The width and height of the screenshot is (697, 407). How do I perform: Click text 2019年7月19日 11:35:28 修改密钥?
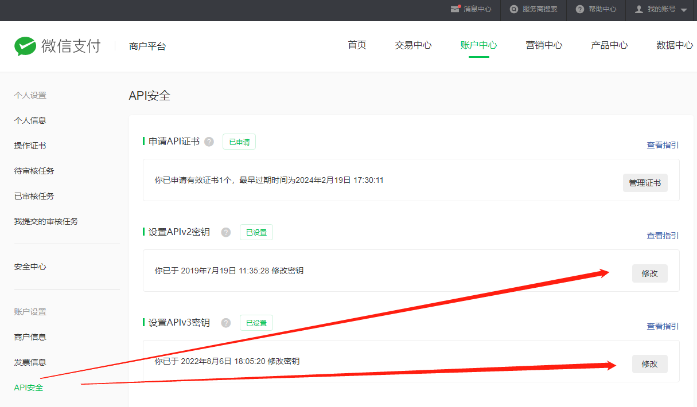242,271
